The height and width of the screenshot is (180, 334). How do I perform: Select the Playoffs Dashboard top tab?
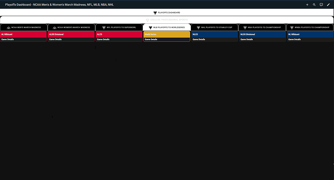point(167,13)
